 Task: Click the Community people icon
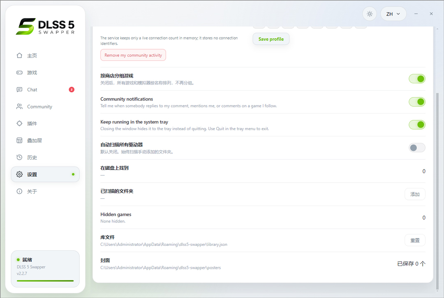tap(19, 107)
